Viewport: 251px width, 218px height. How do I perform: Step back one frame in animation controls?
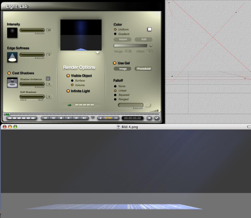[53, 118]
